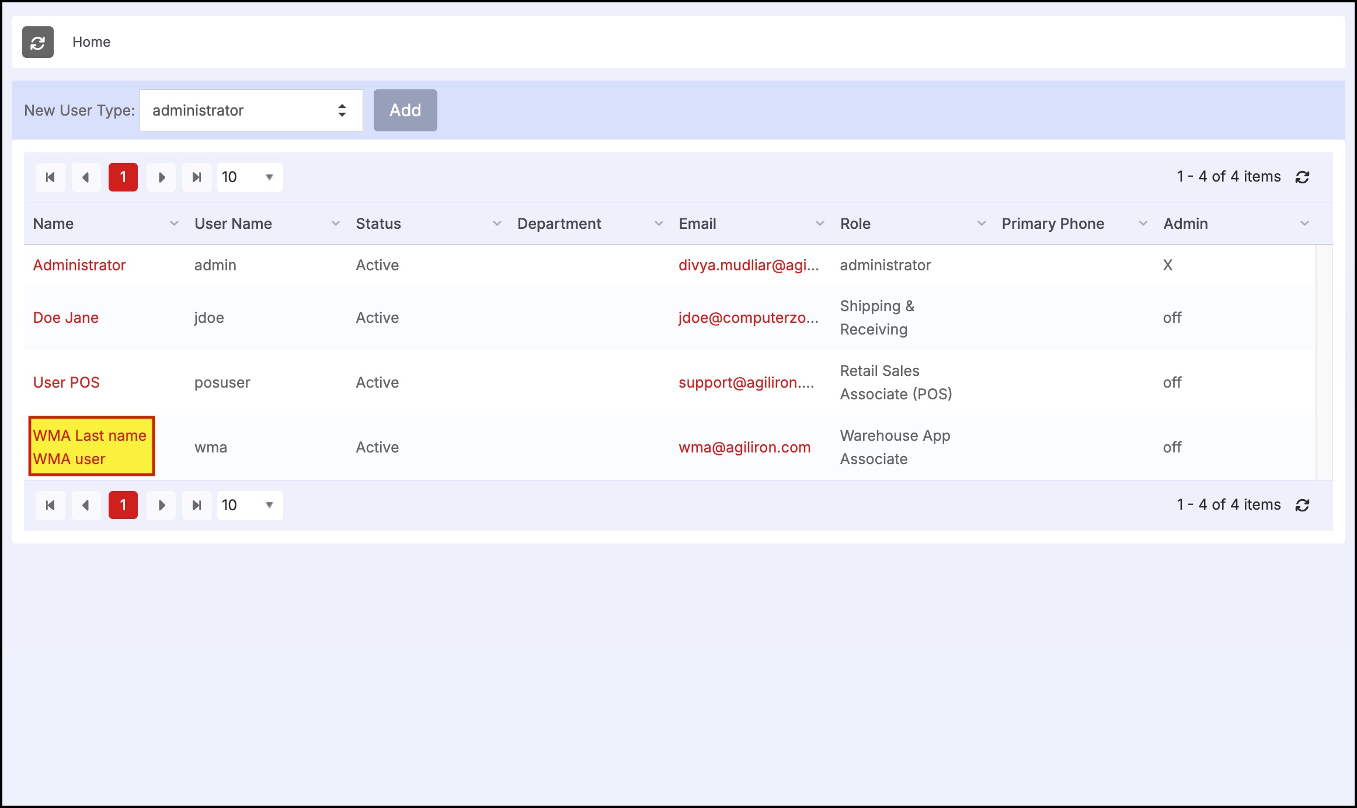Refresh grid using bottom-right reload icon
Viewport: 1357px width, 808px height.
[1302, 506]
